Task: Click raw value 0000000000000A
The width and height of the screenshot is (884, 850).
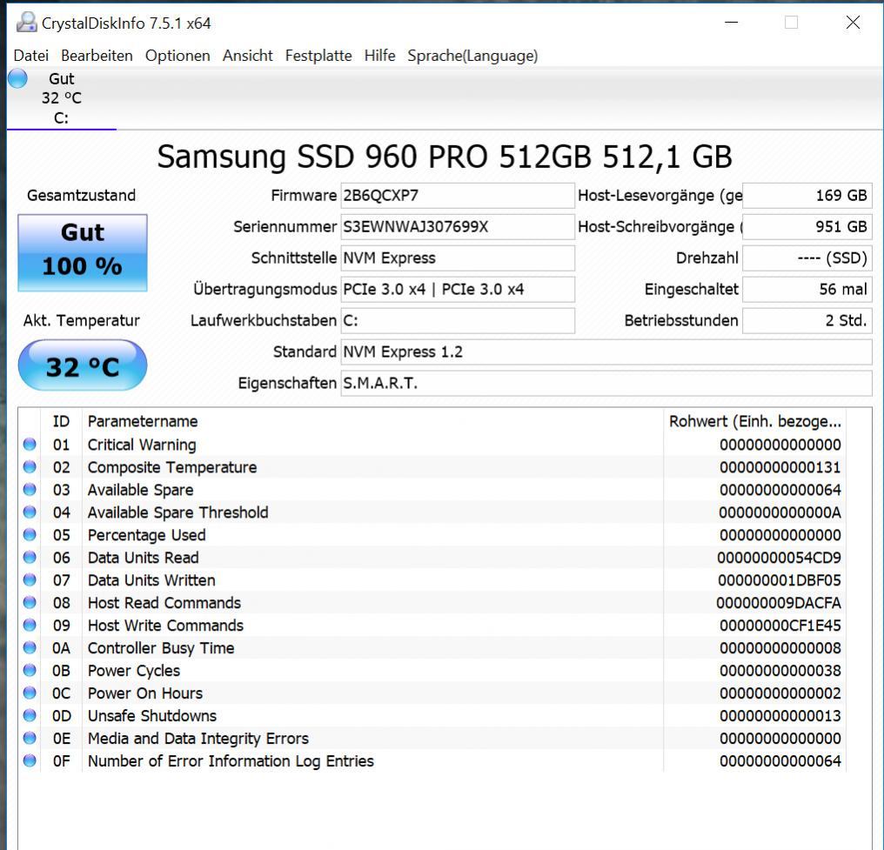Action: click(x=780, y=512)
